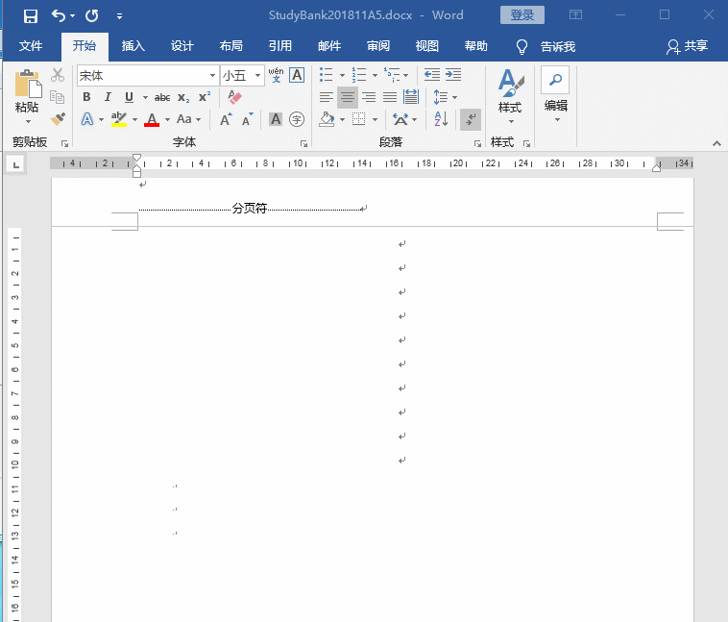Insert enclosed character 字 icon
Screen dimensions: 728x622
coord(297,119)
